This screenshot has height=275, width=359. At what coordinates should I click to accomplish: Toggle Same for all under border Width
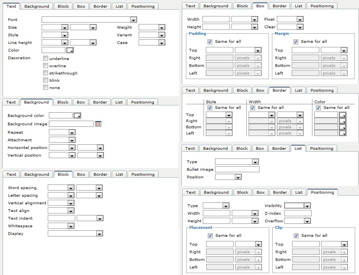[x=252, y=108]
